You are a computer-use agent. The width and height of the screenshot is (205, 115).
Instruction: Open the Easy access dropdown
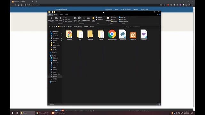(100, 19)
